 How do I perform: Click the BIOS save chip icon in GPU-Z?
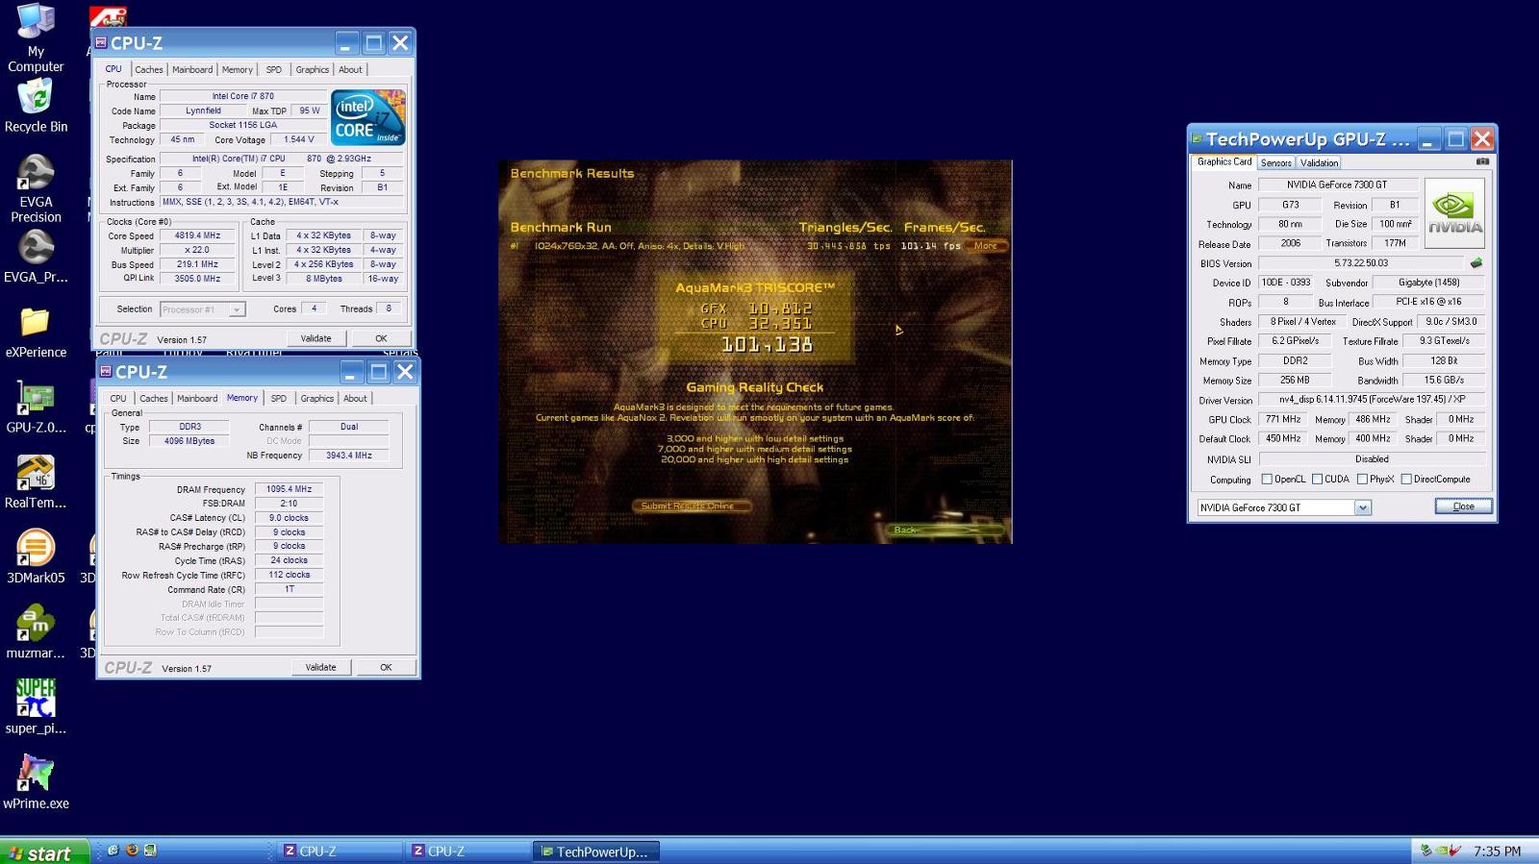(x=1476, y=262)
